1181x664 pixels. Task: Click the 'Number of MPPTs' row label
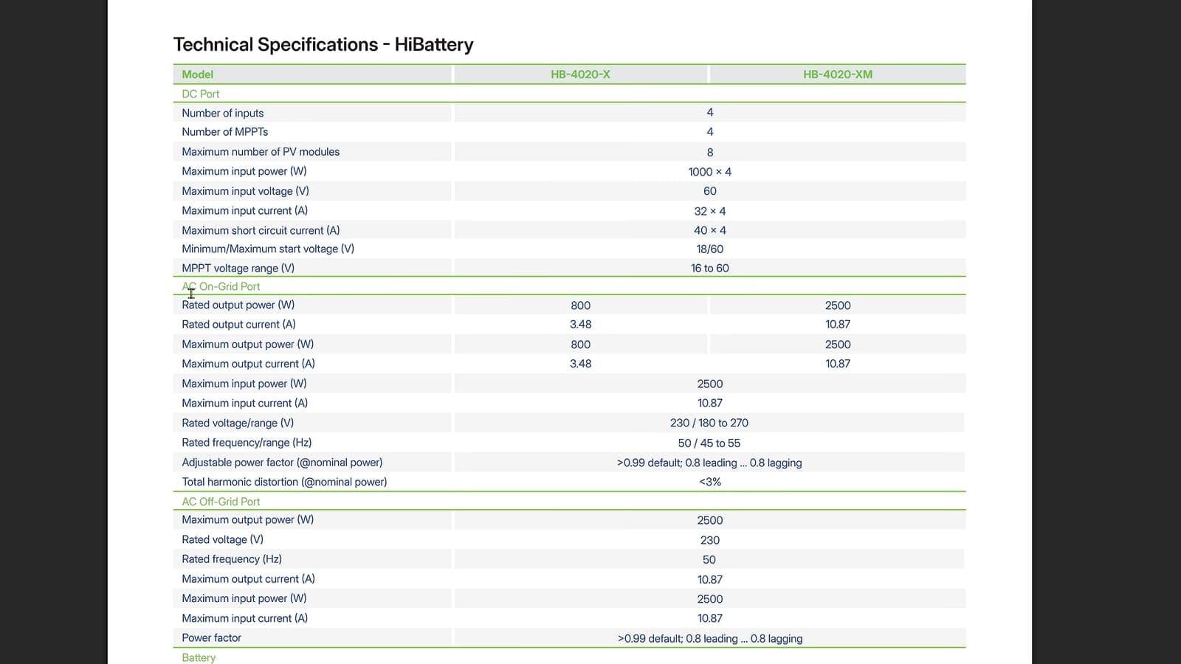[225, 131]
